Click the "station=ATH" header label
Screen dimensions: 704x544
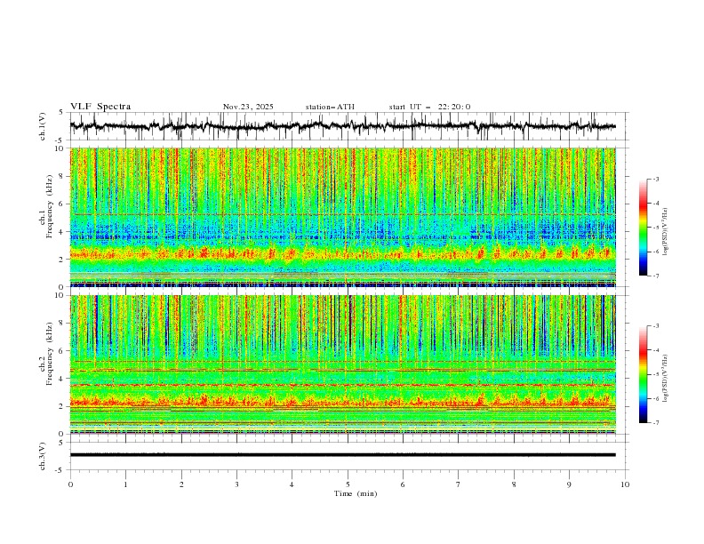click(x=330, y=107)
